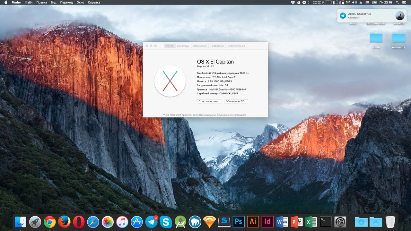Screen dimensions: 411x231
Task: Open Finder from the Dock
Action: pos(21,222)
